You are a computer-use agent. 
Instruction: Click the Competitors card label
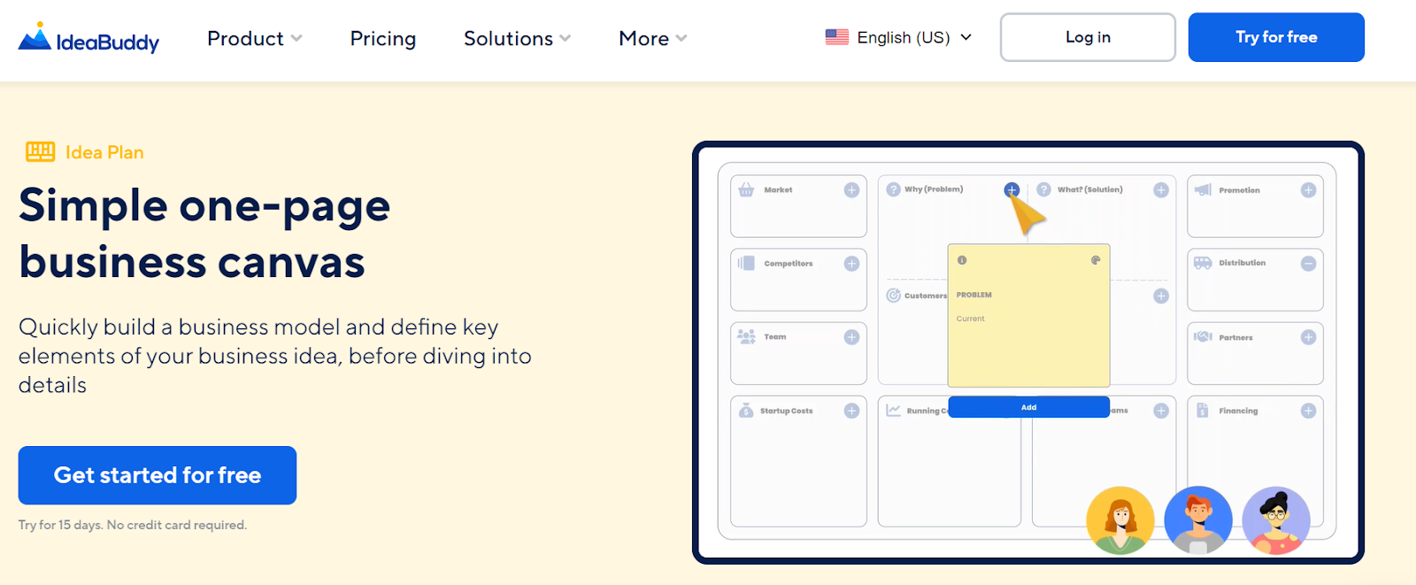point(788,264)
